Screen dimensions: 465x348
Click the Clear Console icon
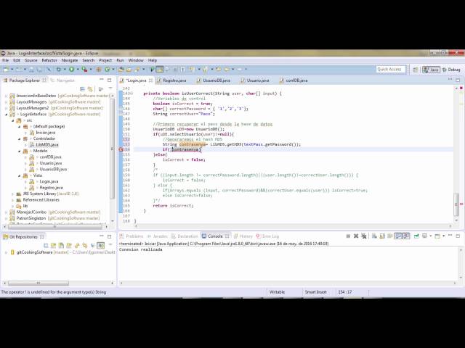375,236
